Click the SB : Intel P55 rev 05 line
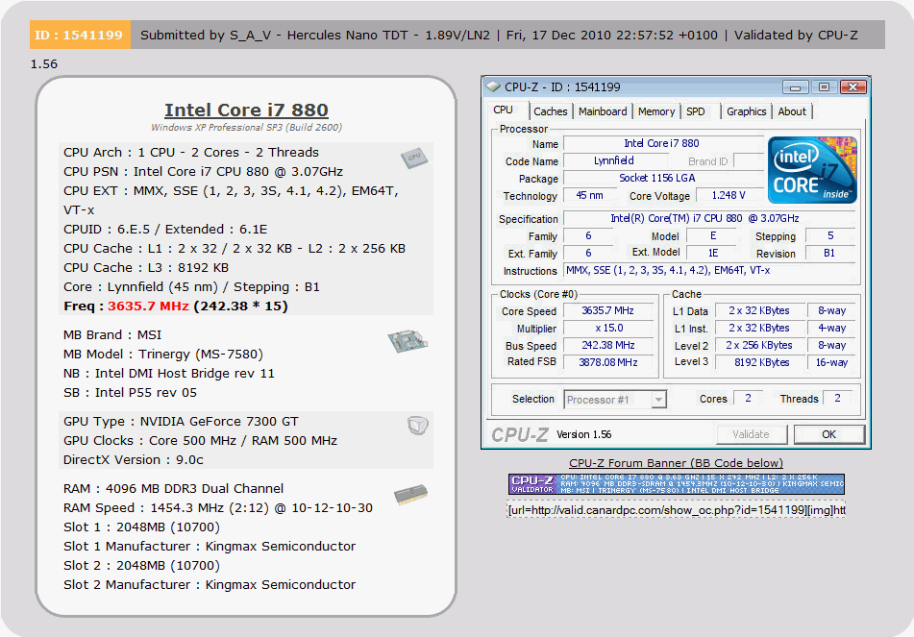This screenshot has height=637, width=914. 130,393
